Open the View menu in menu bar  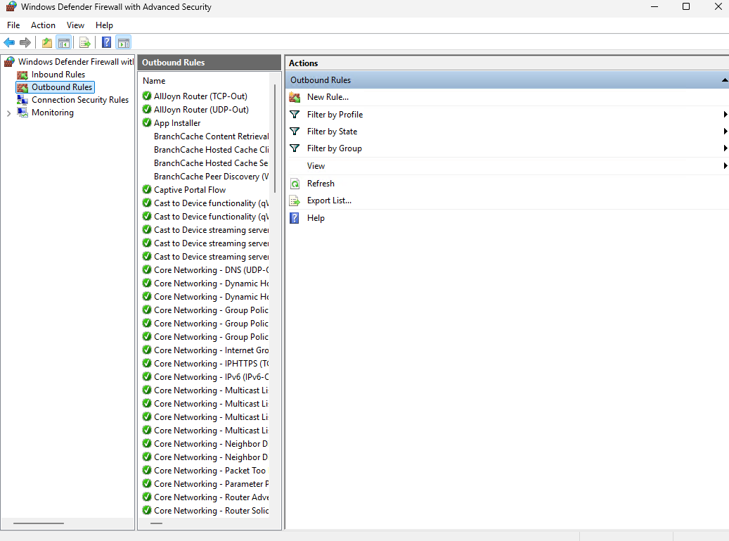click(x=75, y=25)
